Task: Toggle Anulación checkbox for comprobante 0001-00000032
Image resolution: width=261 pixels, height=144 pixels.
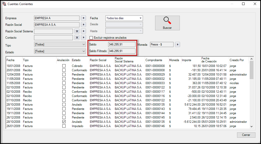Action: (64, 79)
